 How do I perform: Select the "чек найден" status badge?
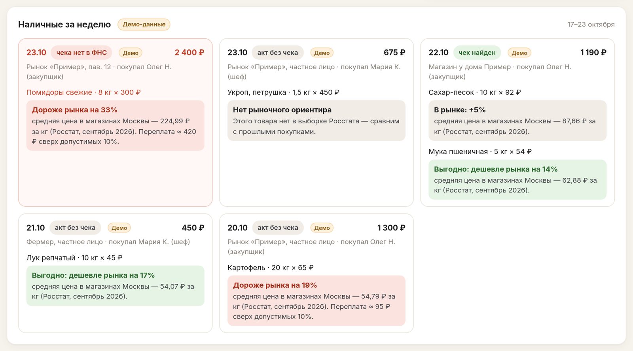(x=477, y=53)
